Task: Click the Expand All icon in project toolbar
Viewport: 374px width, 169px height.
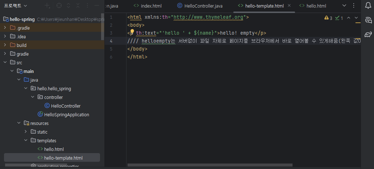Action: [x=68, y=6]
